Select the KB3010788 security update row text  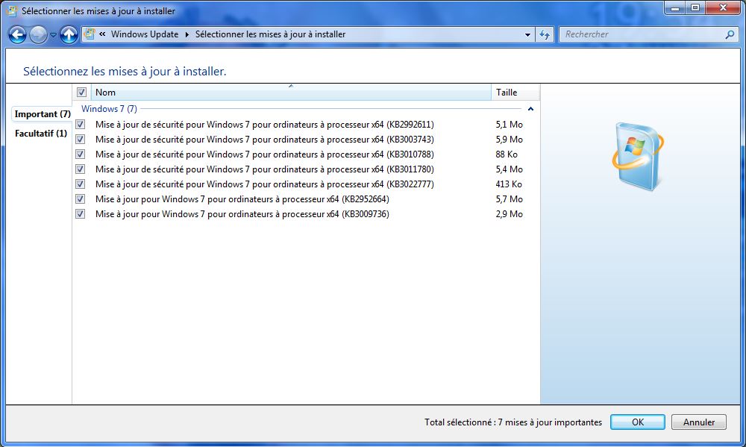click(x=265, y=154)
